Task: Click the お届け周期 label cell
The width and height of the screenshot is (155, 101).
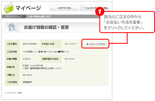Action: click(x=12, y=59)
